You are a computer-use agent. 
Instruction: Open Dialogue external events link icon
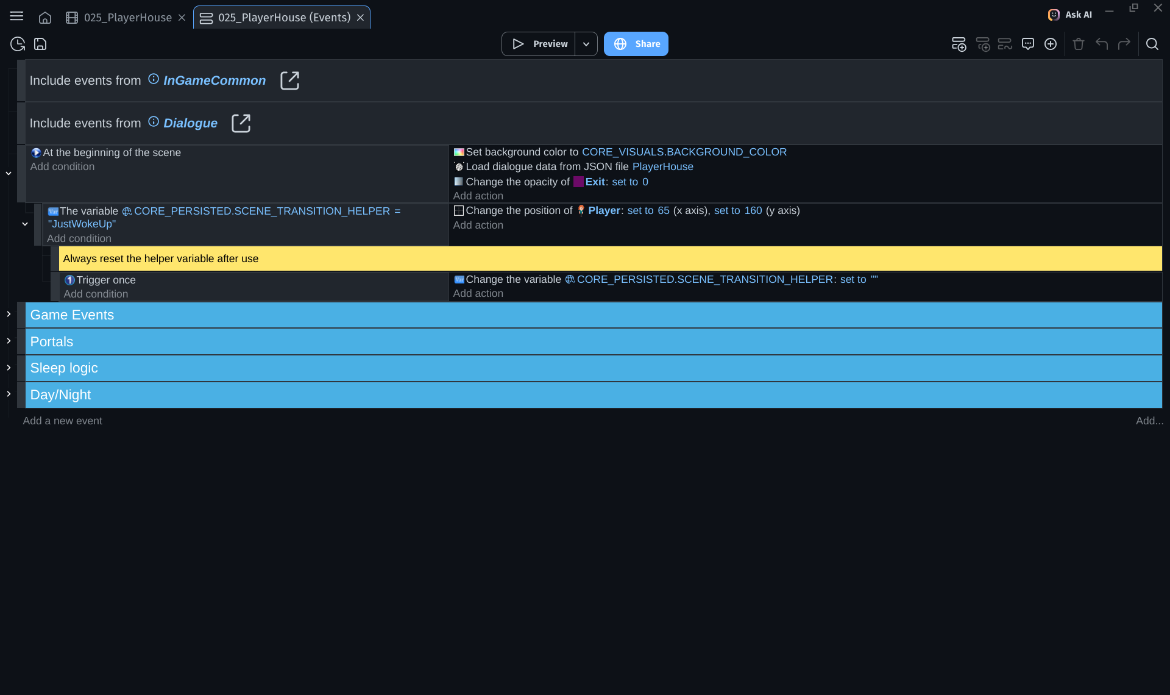pyautogui.click(x=241, y=123)
